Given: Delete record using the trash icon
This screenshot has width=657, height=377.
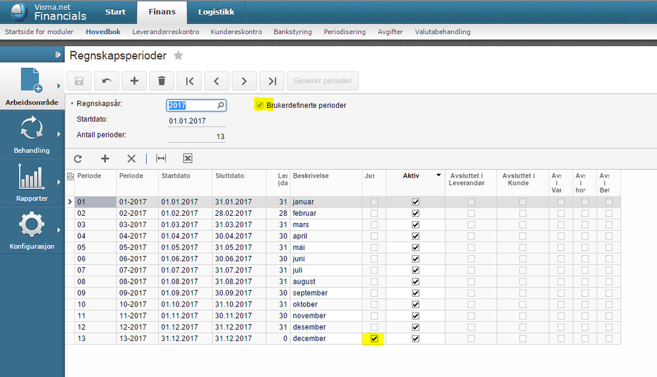Looking at the screenshot, I should 162,81.
